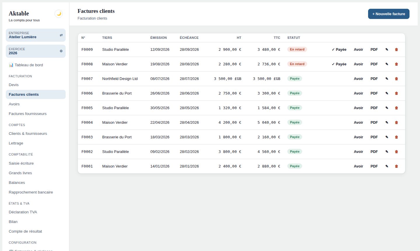This screenshot has height=251, width=420.
Task: Download PDF of invoice F0009
Action: pyautogui.click(x=374, y=50)
